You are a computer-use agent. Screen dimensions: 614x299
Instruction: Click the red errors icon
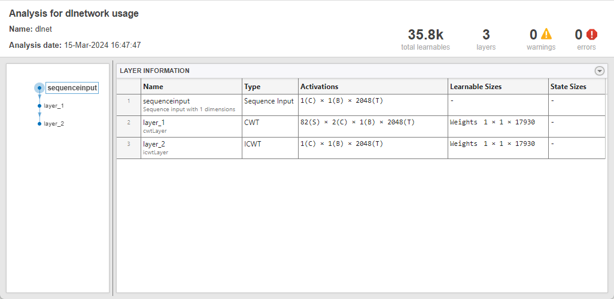pyautogui.click(x=592, y=35)
